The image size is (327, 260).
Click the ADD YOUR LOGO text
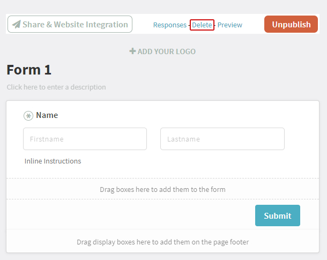coord(167,51)
